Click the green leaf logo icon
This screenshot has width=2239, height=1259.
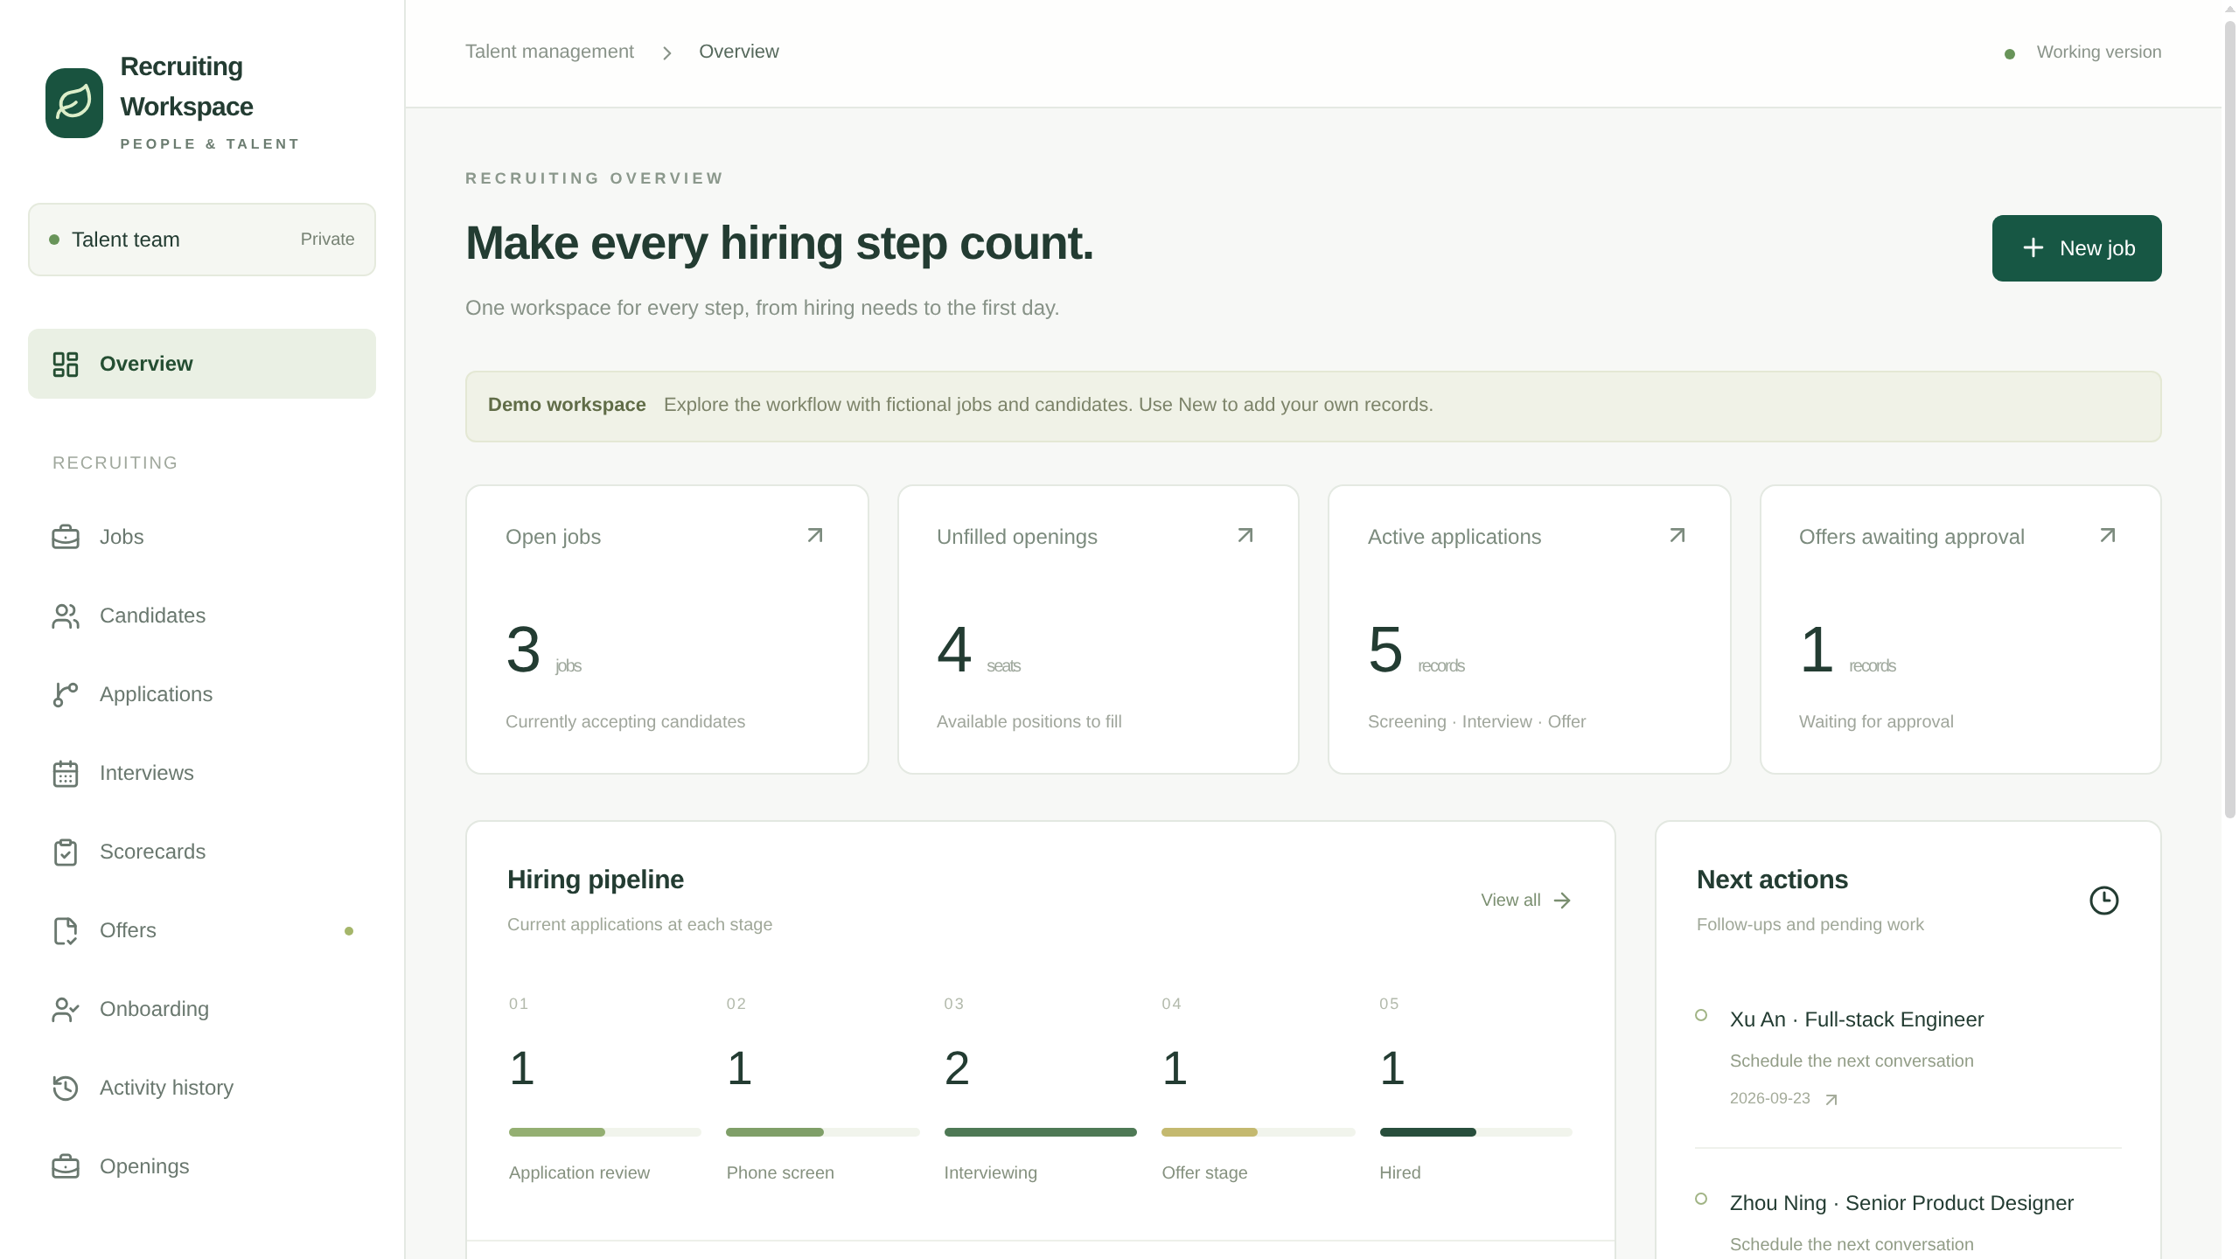coord(74,103)
